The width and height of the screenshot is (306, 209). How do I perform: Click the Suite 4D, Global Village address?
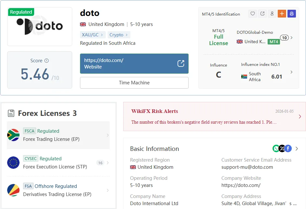tap(259, 203)
